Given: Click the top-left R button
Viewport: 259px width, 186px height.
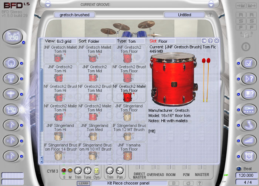Looking at the screenshot, I should tap(241, 15).
